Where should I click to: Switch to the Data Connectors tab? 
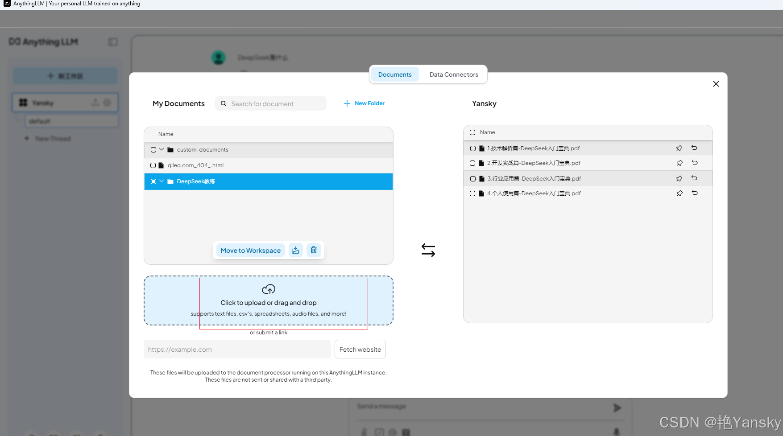point(454,74)
